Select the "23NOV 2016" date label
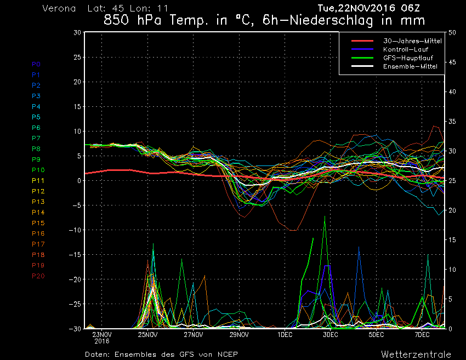This screenshot has width=466, height=360. click(x=102, y=338)
